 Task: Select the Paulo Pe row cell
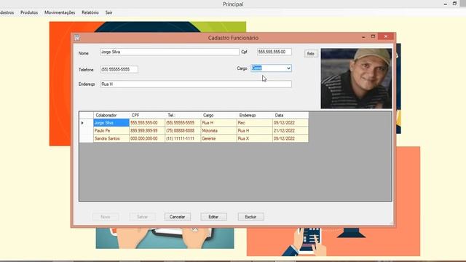tap(111, 131)
